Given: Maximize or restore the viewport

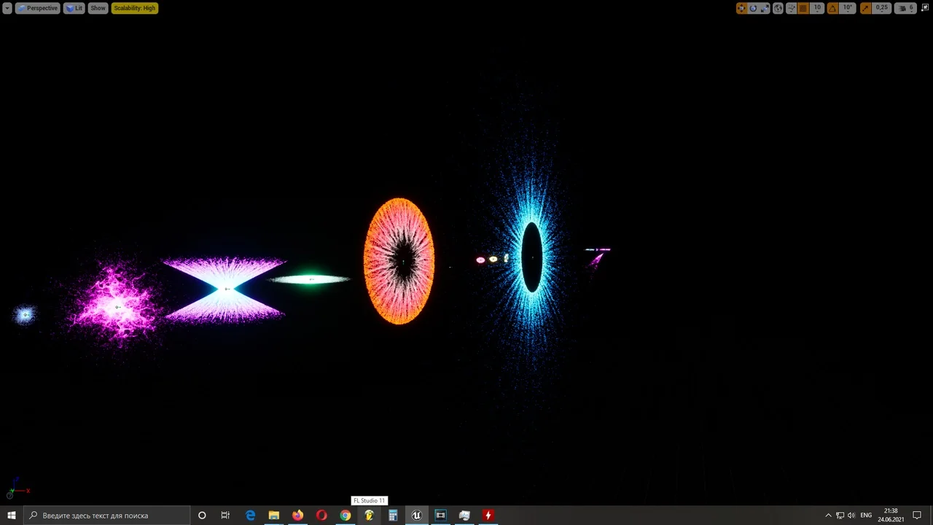Looking at the screenshot, I should [926, 8].
